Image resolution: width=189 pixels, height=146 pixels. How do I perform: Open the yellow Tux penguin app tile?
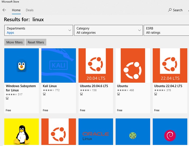click(x=22, y=132)
